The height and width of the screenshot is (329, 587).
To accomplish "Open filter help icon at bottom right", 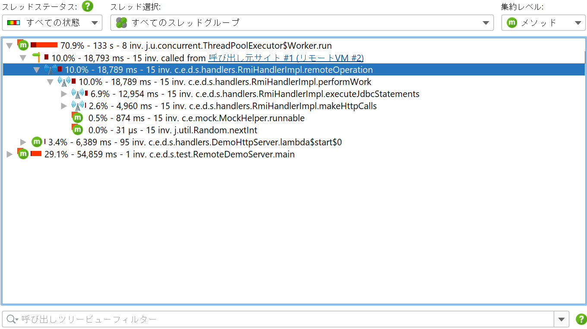I will [581, 319].
